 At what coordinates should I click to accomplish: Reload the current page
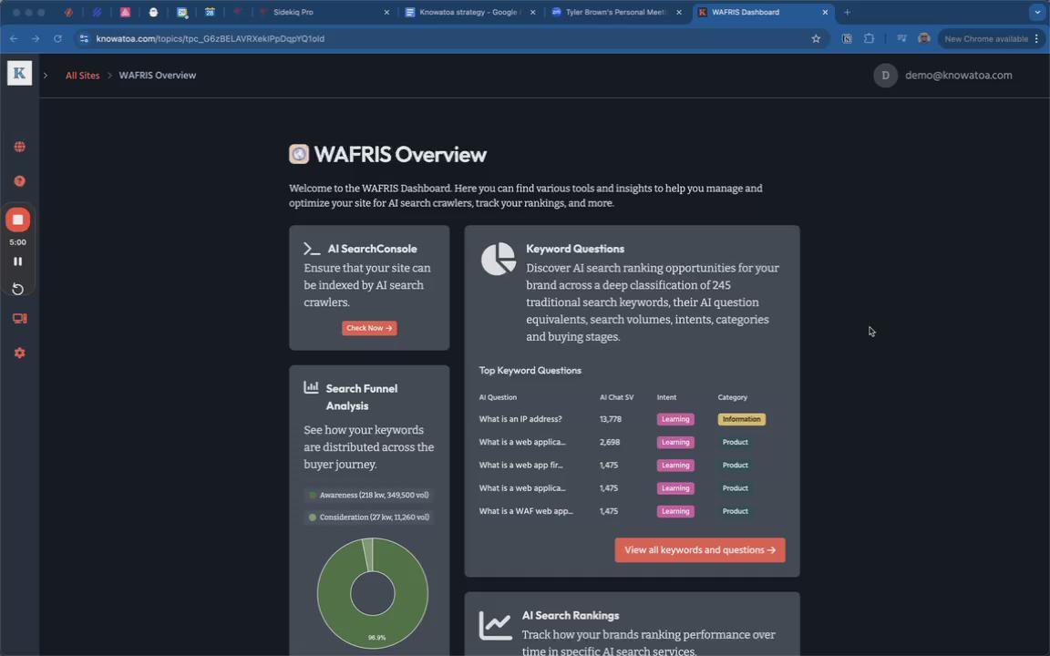(58, 39)
